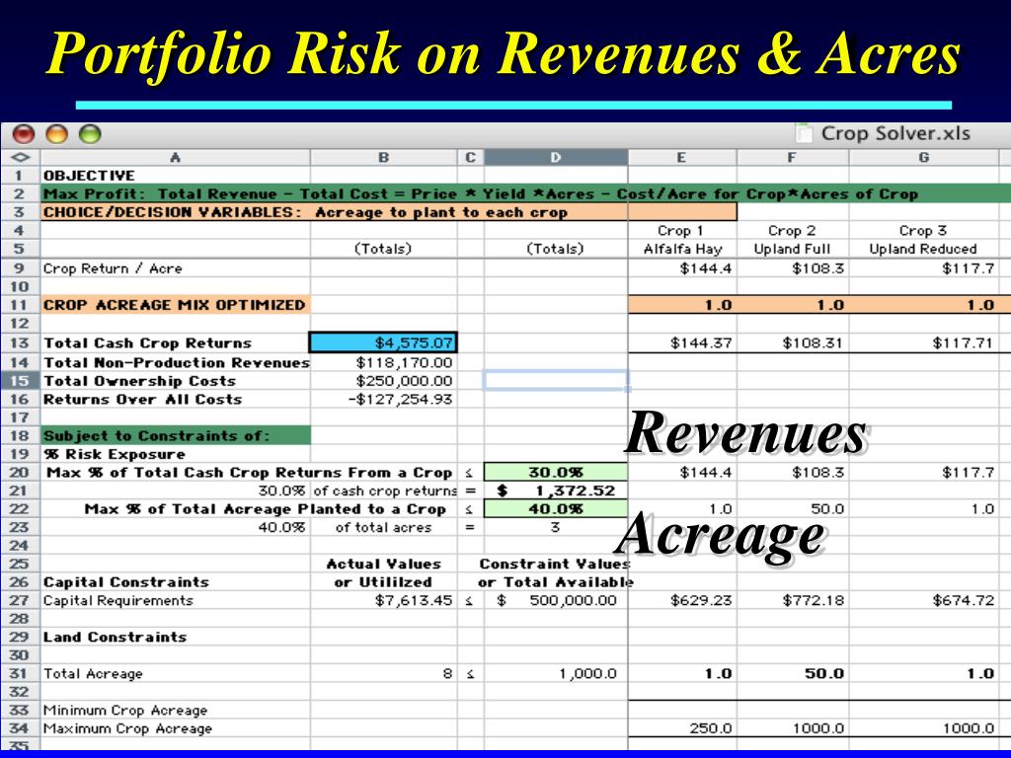Click the Alfalfa Hay cell
The width and height of the screenshot is (1011, 758).
683,249
